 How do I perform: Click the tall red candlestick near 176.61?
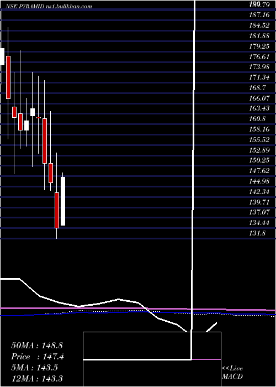[8, 77]
